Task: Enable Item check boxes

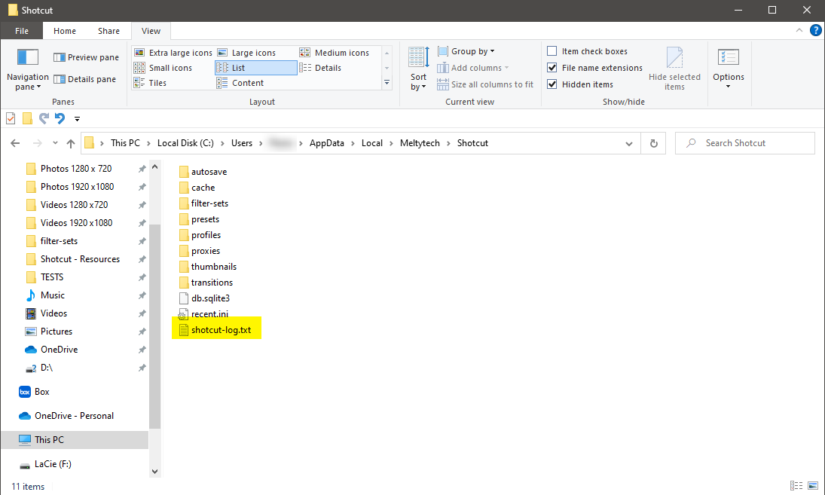Action: (x=552, y=51)
